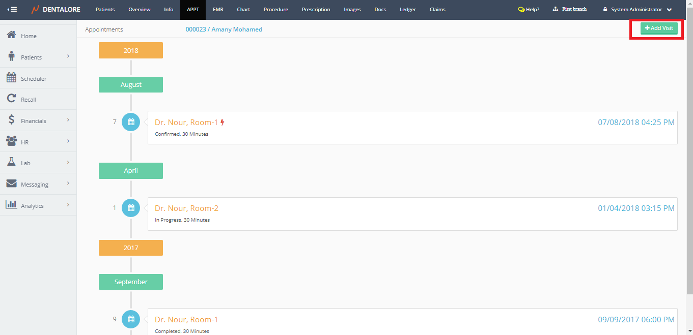Image resolution: width=693 pixels, height=335 pixels.
Task: Click the Analytics bar chart icon
Action: click(11, 205)
